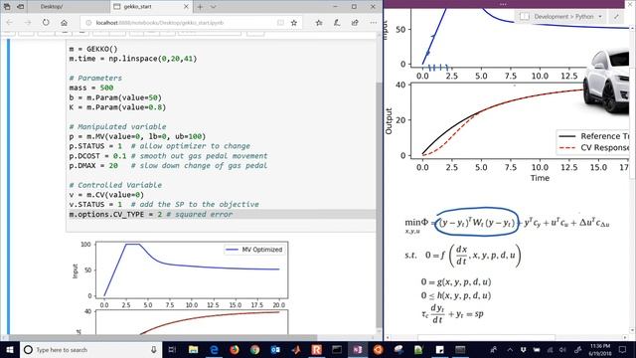
Task: Open MATLAB from taskbar
Action: (296, 349)
